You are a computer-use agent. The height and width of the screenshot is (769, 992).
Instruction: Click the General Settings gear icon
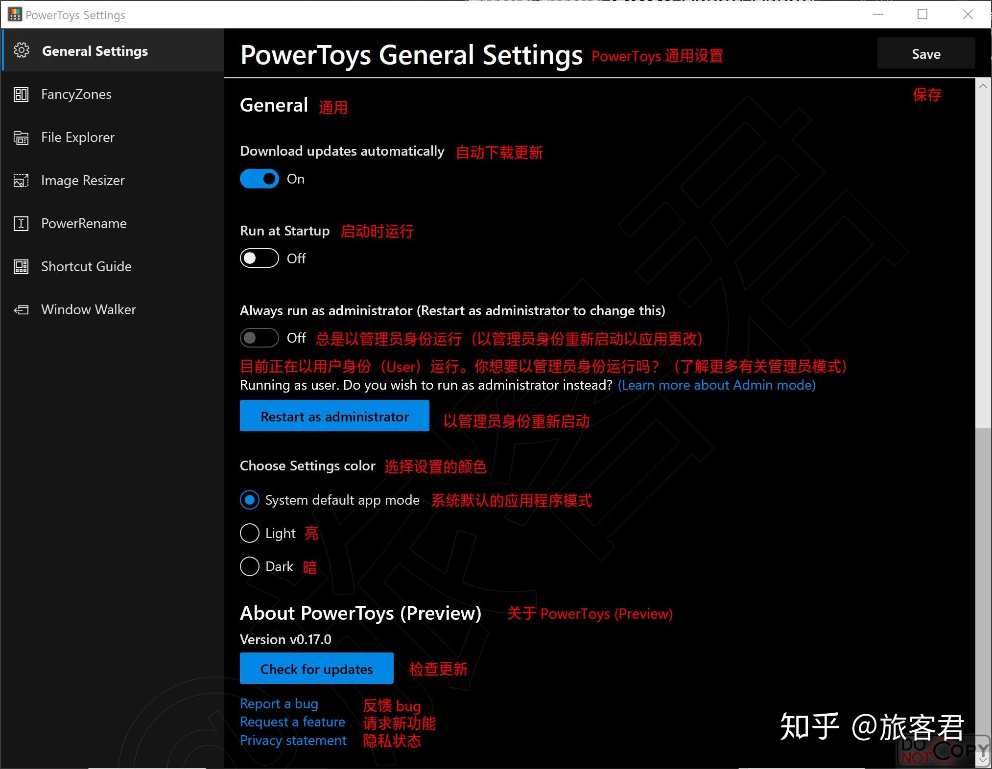tap(22, 50)
